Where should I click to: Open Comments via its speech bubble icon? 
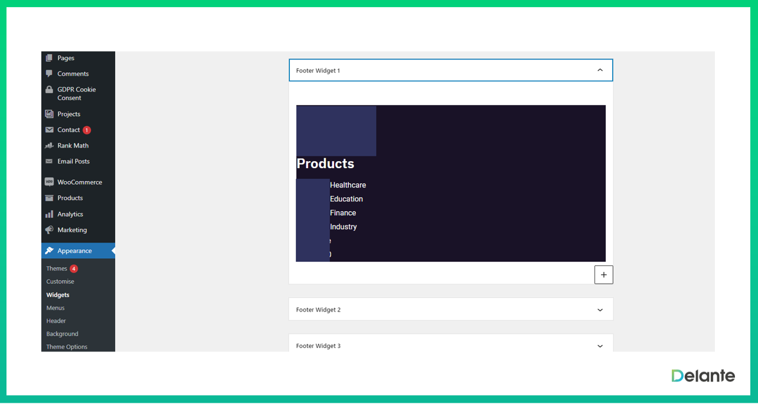(50, 73)
